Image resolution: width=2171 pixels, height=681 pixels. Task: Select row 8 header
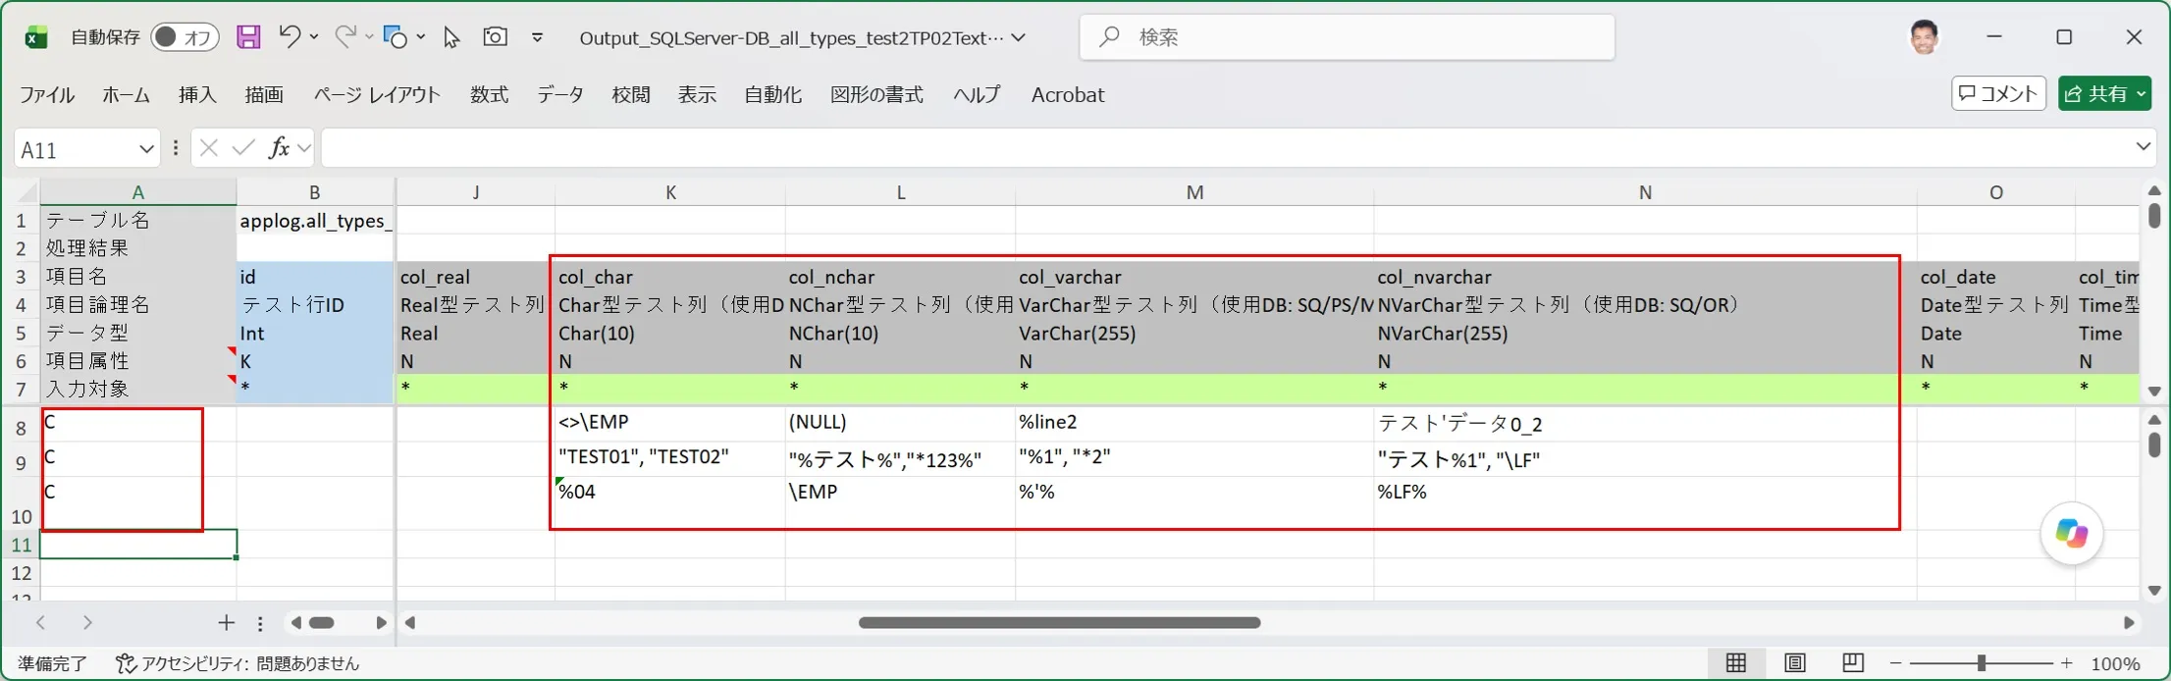[x=21, y=429]
